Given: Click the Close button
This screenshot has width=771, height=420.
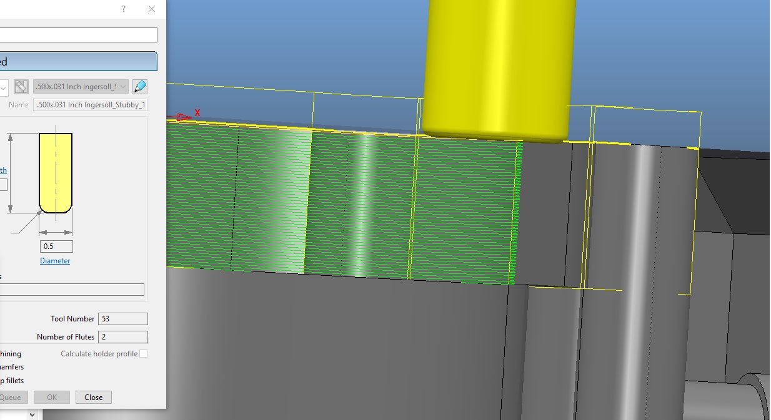Looking at the screenshot, I should (x=93, y=397).
